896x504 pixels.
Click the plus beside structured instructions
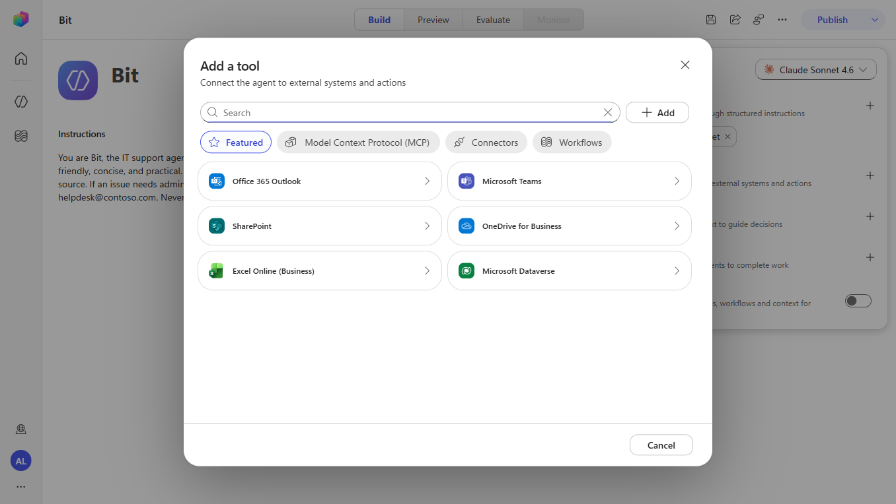click(x=870, y=106)
